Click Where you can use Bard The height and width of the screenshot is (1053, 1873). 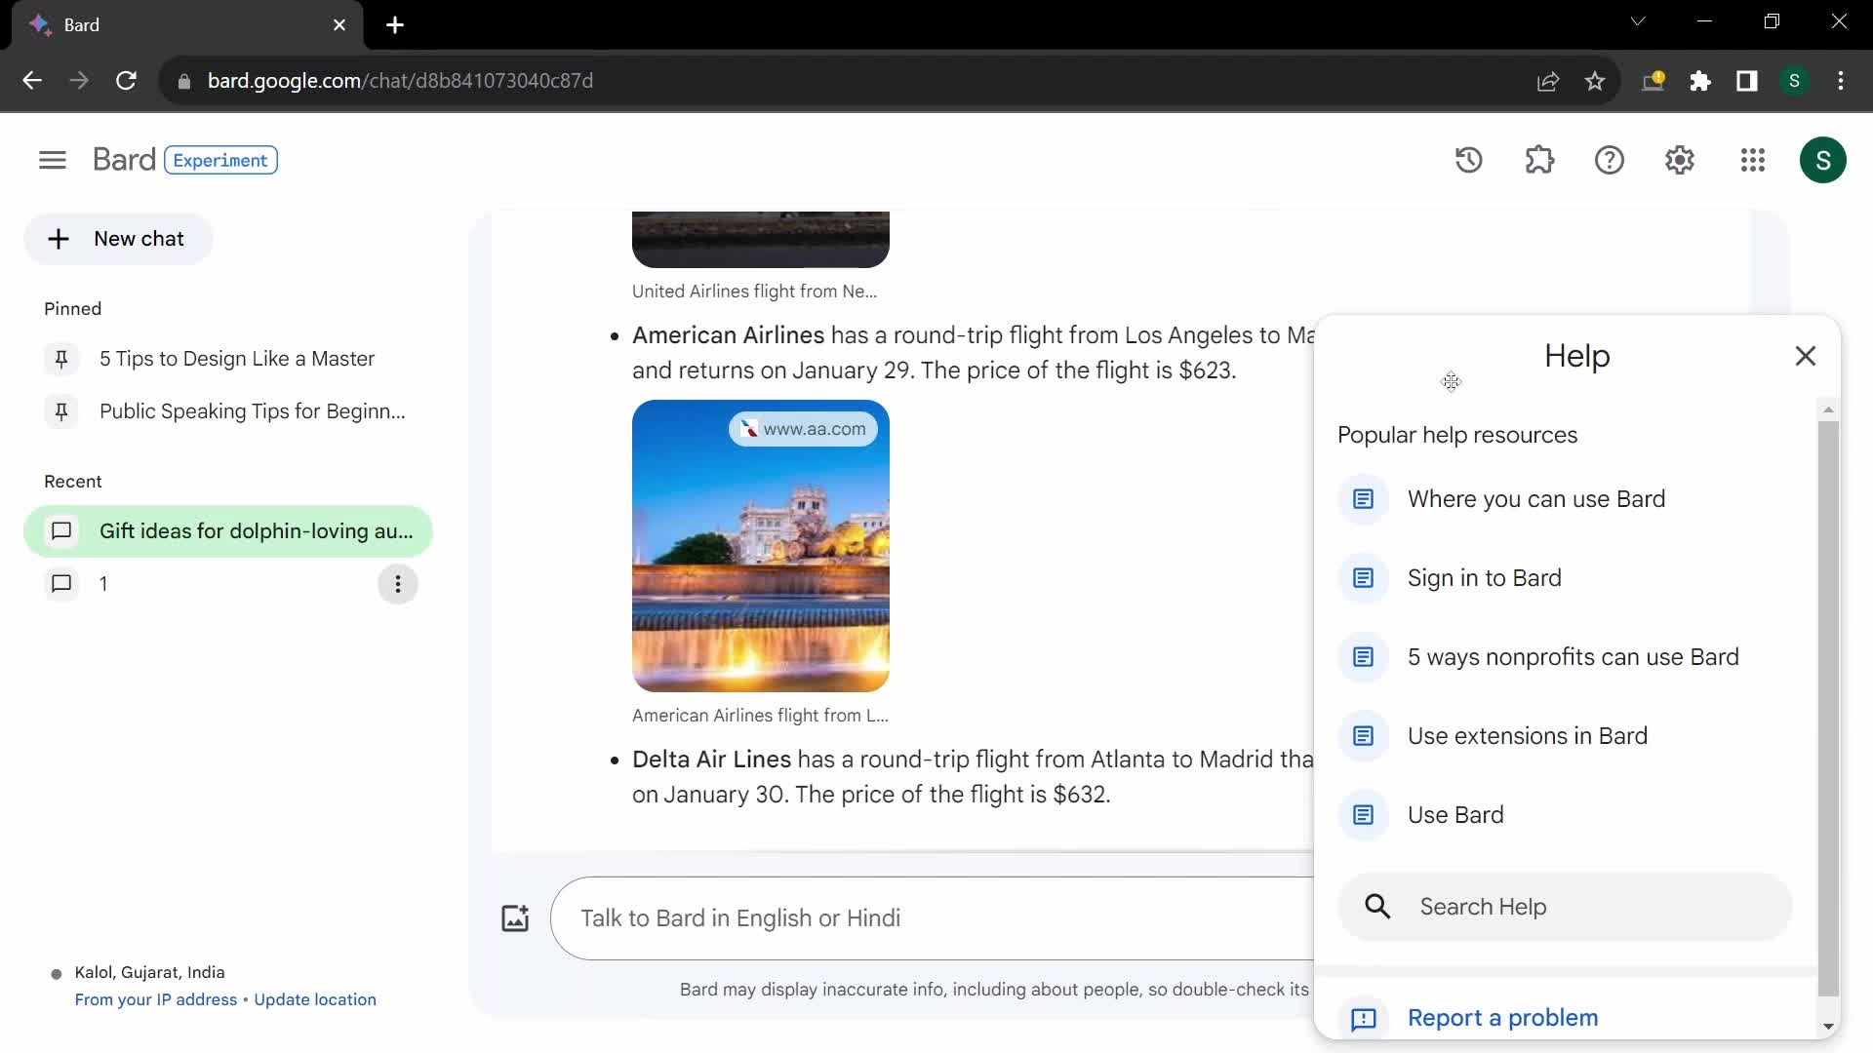pyautogui.click(x=1537, y=499)
